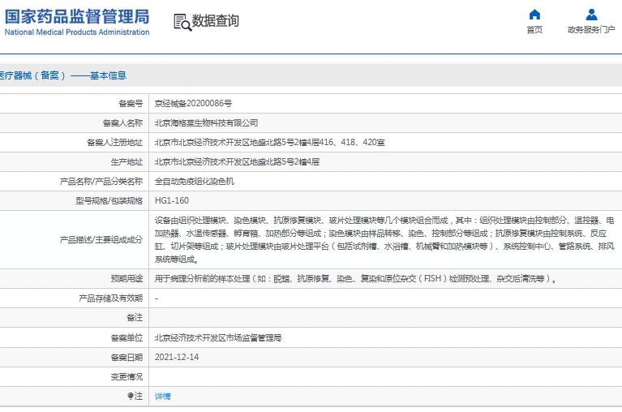Select the date value 2021-12-14
This screenshot has width=622, height=412.
click(x=177, y=357)
